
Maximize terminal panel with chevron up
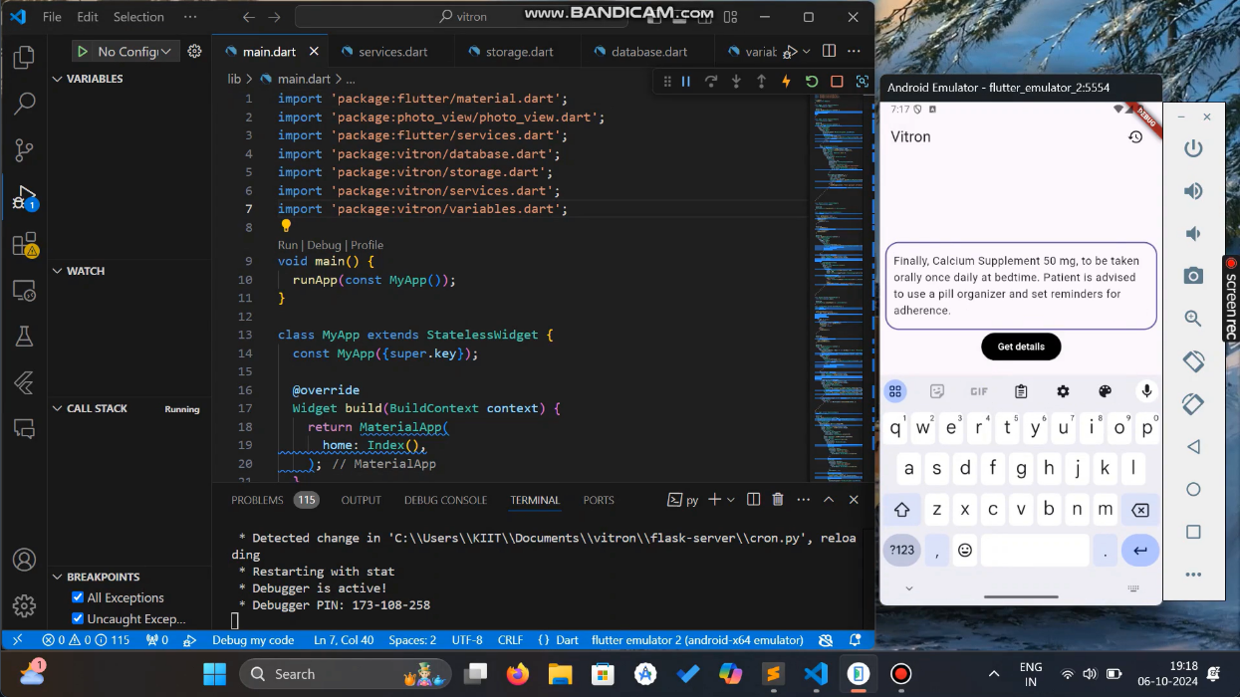click(x=829, y=500)
